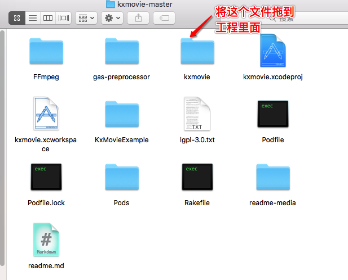Viewport: 348px width, 280px height.
Task: Switch to list view mode
Action: (x=33, y=18)
